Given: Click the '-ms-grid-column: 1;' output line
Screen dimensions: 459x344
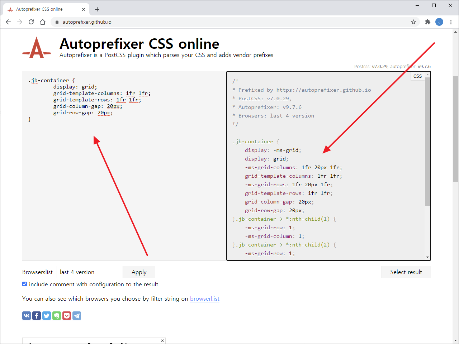Looking at the screenshot, I should (x=275, y=236).
